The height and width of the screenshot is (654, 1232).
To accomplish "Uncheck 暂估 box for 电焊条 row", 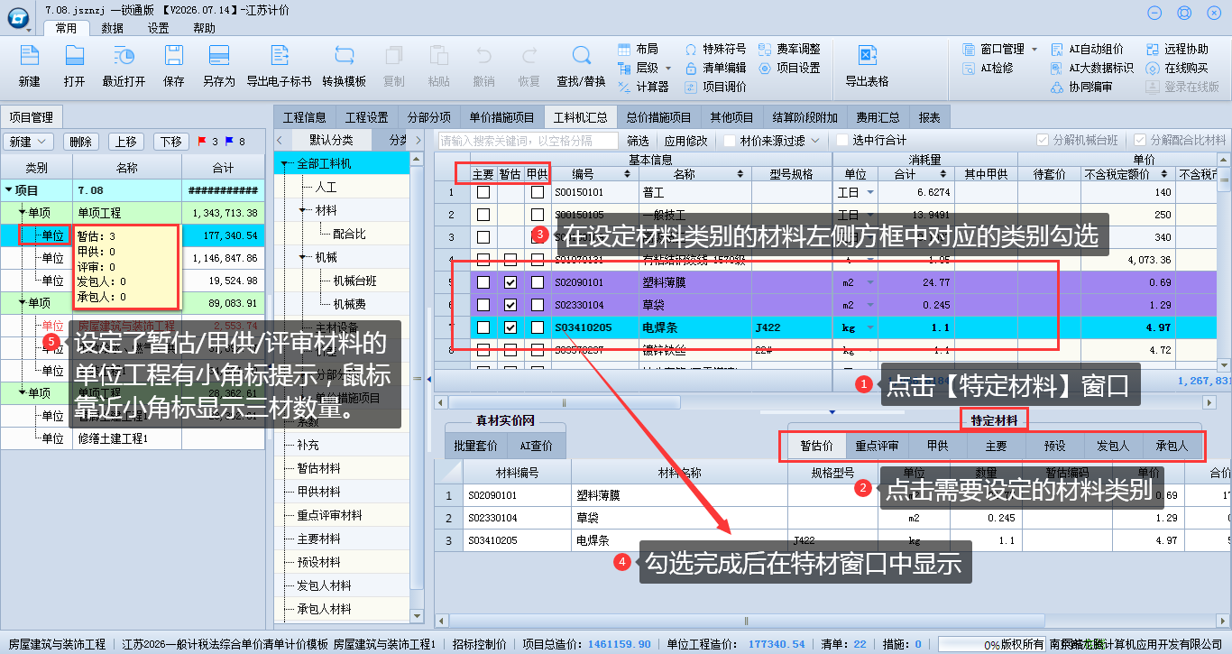I will click(x=510, y=327).
